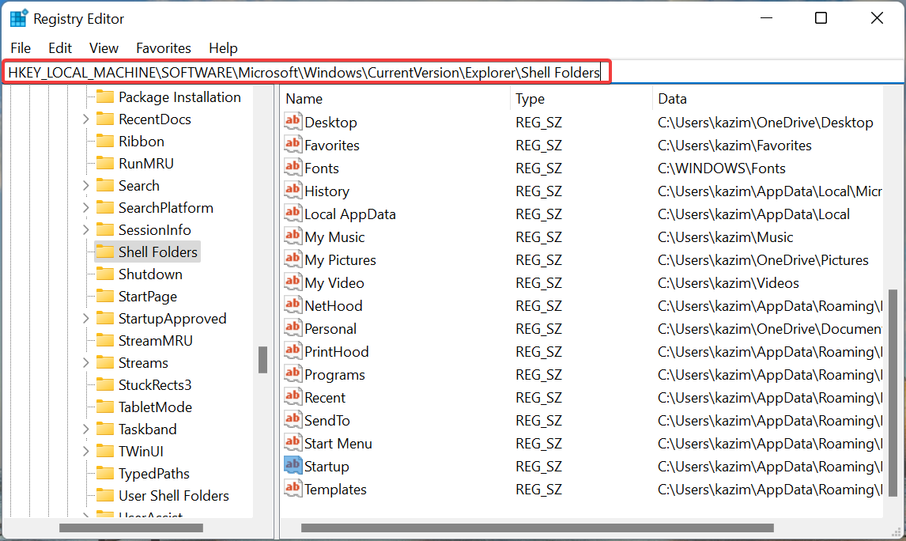
Task: Open the Favorites menu
Action: 164,48
